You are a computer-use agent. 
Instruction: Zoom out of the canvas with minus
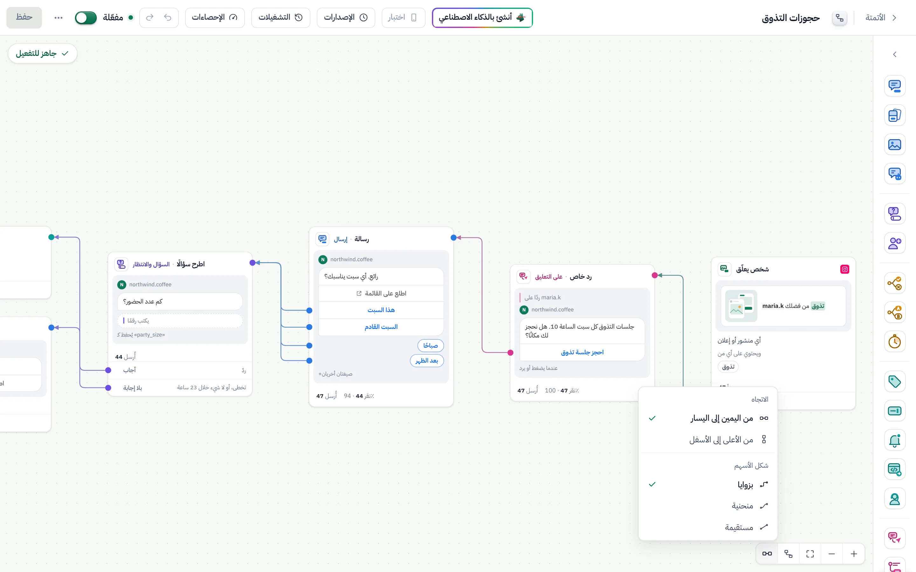[832, 554]
